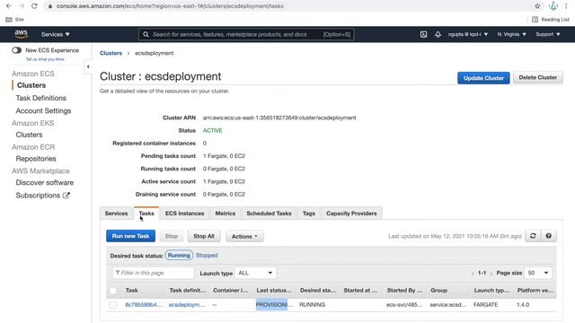
Task: Open the account user dropdown
Action: (468, 34)
